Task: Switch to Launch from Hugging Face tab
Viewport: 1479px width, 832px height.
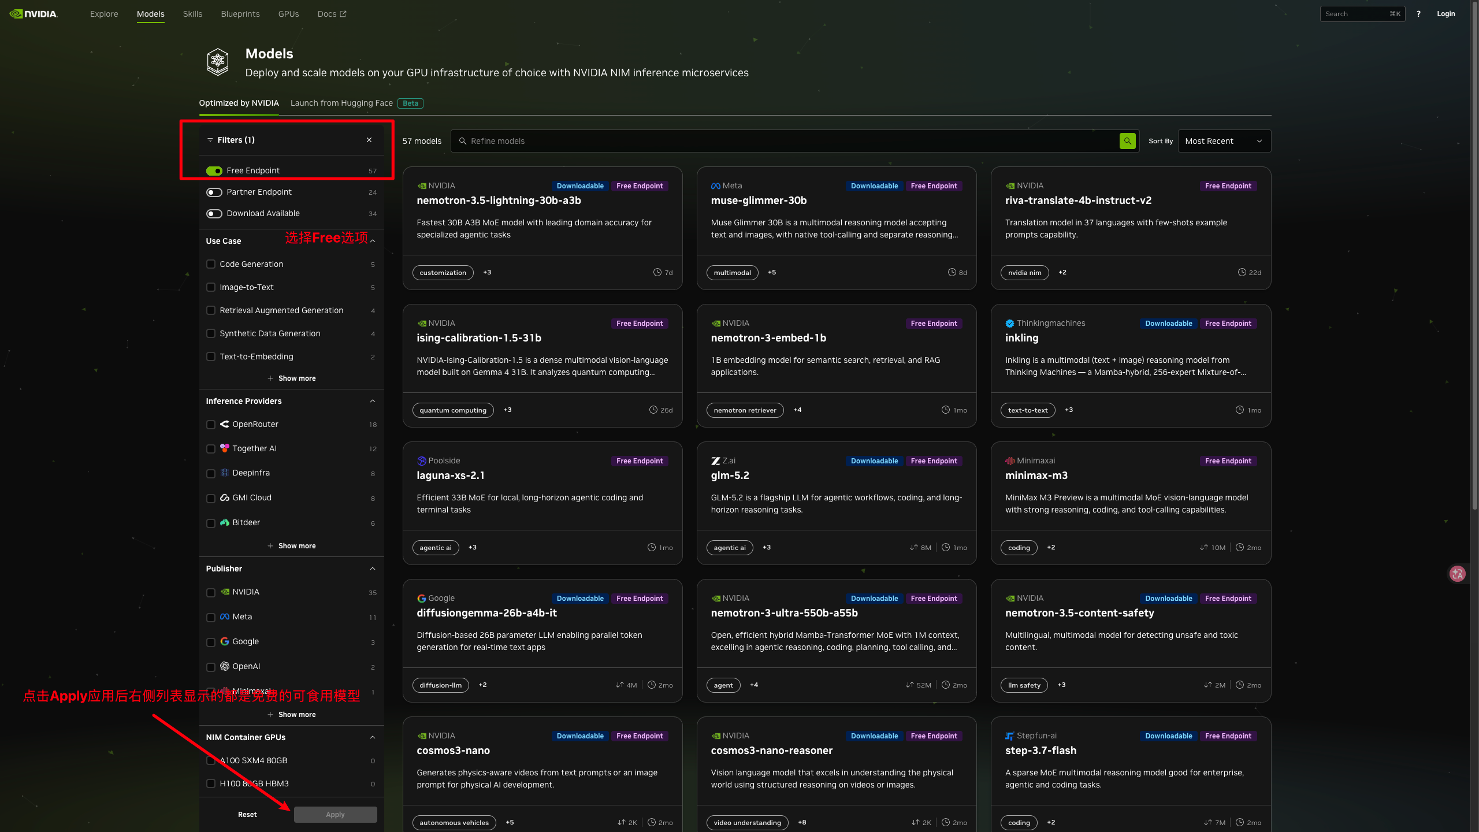Action: [x=356, y=103]
